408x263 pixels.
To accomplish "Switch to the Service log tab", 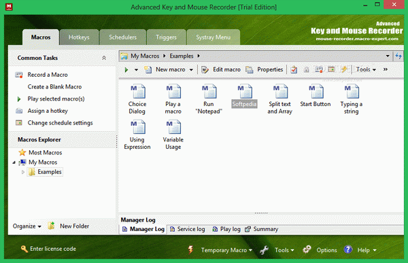I will (188, 229).
